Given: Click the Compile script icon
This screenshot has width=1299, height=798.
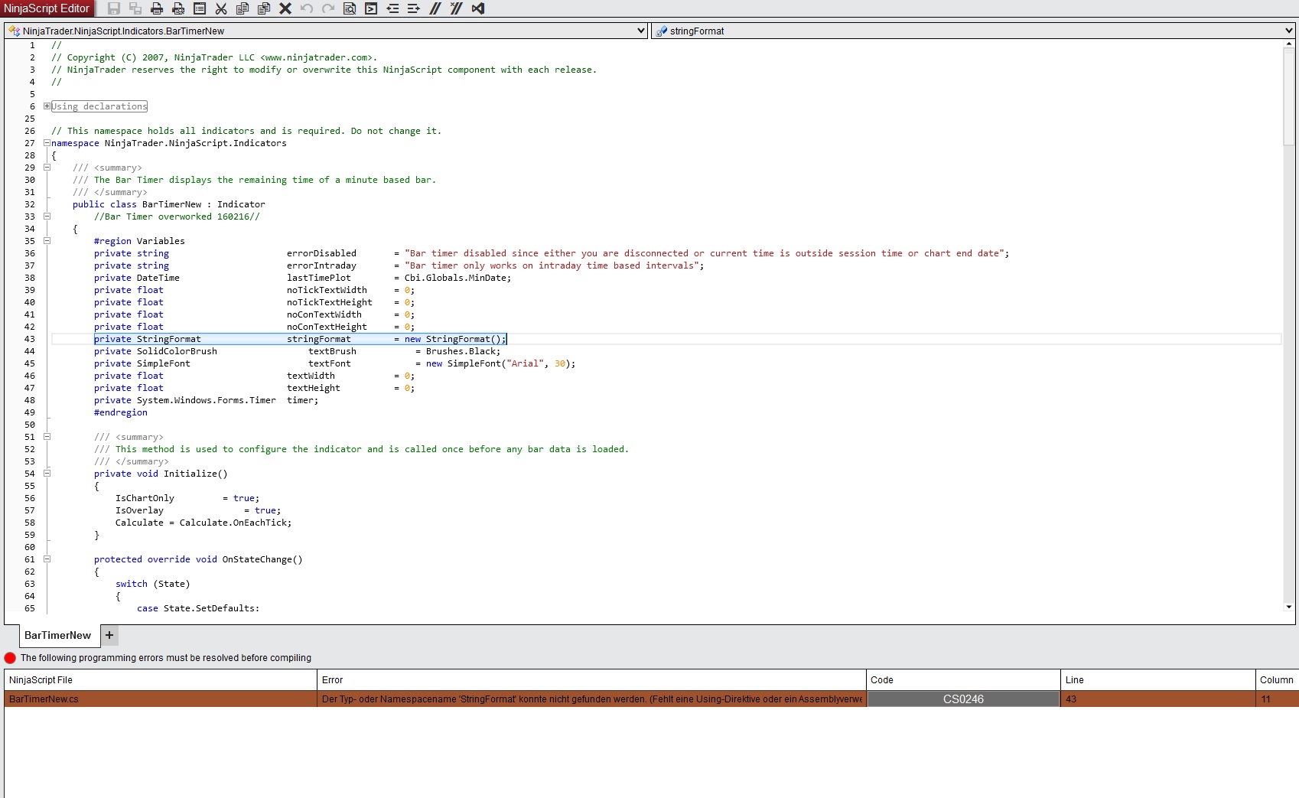Looking at the screenshot, I should [x=371, y=8].
